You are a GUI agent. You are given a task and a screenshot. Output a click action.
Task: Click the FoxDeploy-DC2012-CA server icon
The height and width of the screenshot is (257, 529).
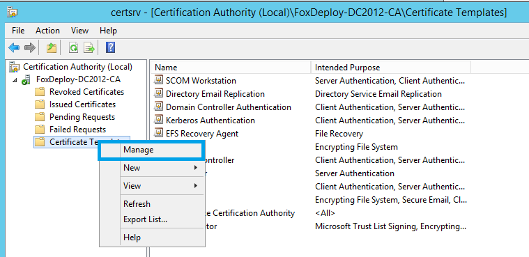26,80
